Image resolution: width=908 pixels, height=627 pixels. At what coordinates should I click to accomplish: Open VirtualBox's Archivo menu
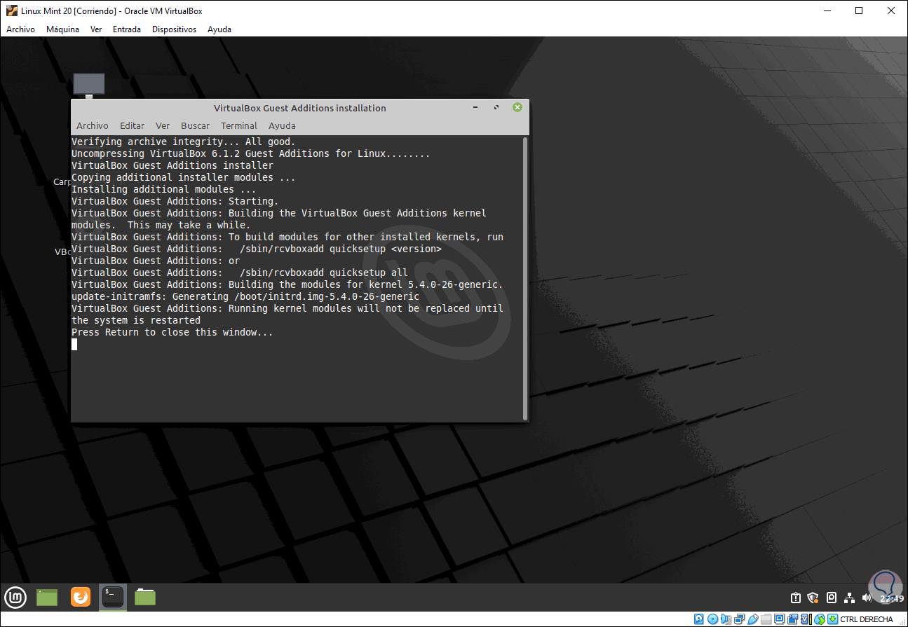pyautogui.click(x=20, y=29)
